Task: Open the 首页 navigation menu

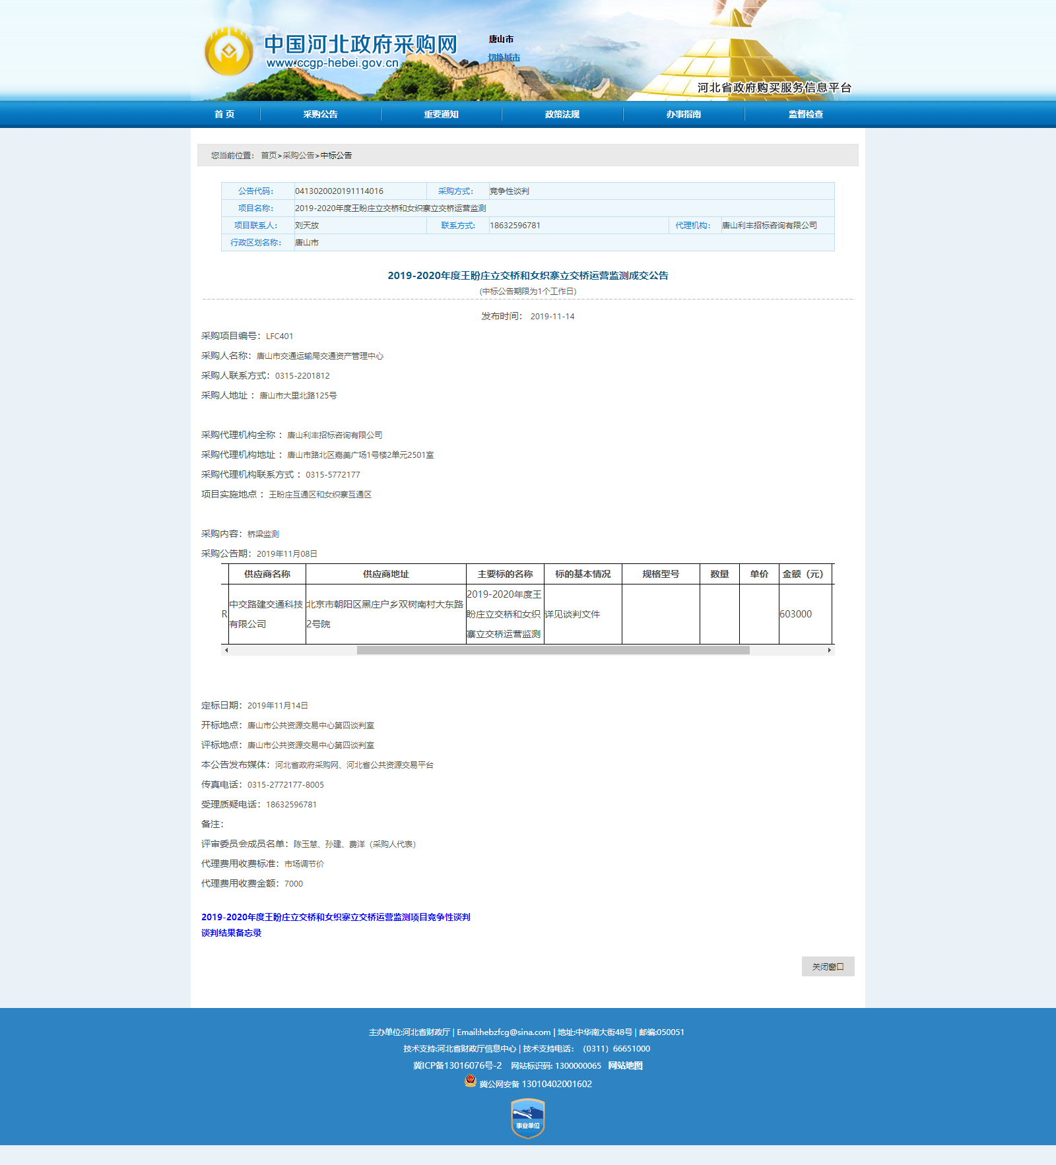Action: click(x=224, y=114)
